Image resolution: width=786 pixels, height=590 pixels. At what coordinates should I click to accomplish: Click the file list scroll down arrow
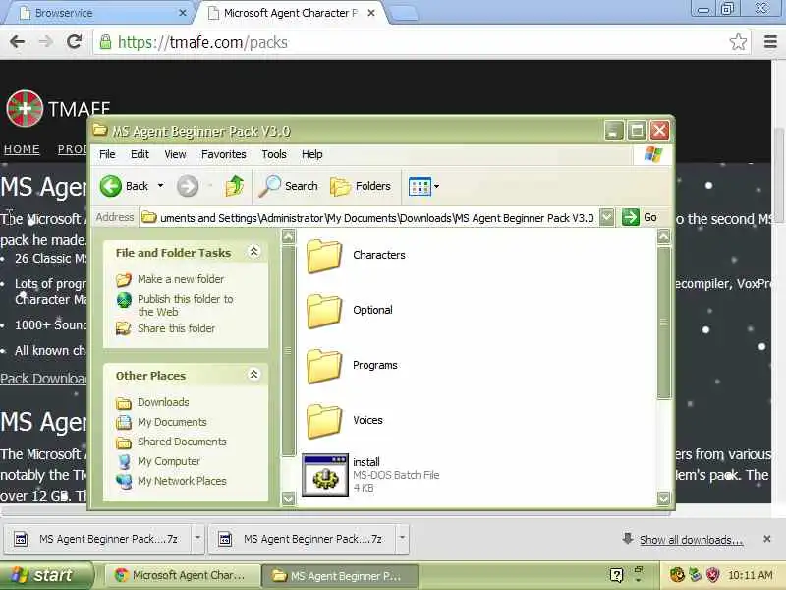(663, 499)
